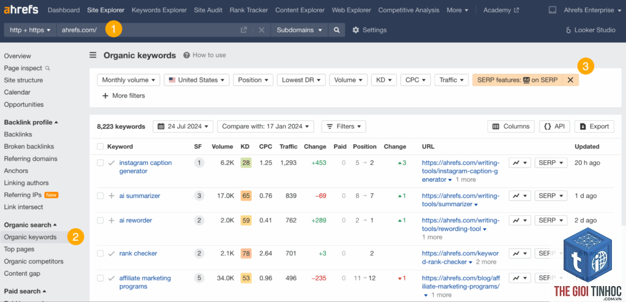Open the writing-tools/summarizer URL link
Screen dimensions: 626x302
tap(461, 200)
